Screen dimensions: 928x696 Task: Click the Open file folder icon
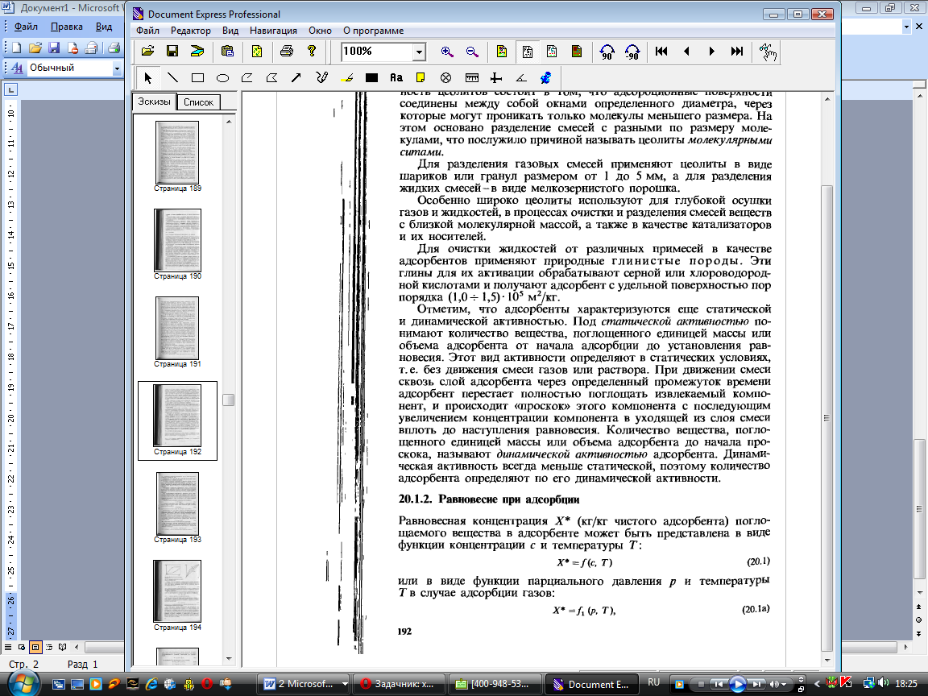click(x=147, y=52)
